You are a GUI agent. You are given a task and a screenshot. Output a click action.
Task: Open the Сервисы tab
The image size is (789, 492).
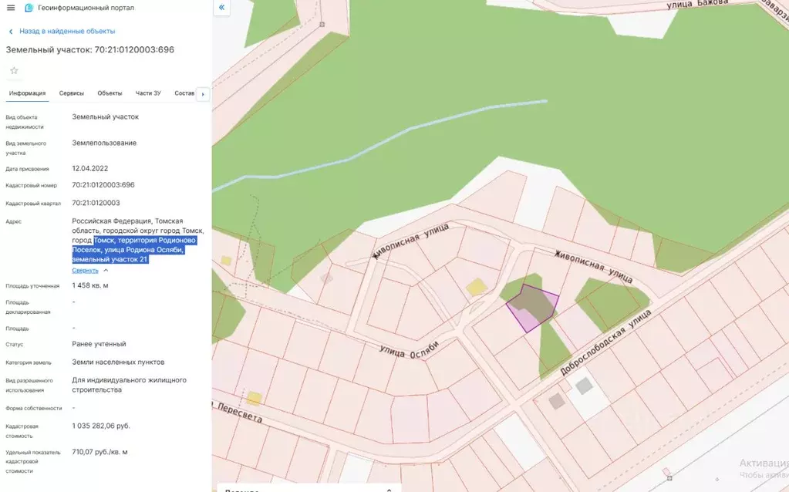(72, 93)
